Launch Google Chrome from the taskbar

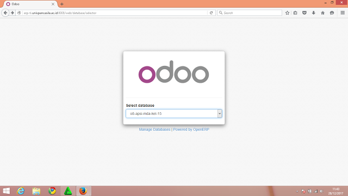[52, 191]
